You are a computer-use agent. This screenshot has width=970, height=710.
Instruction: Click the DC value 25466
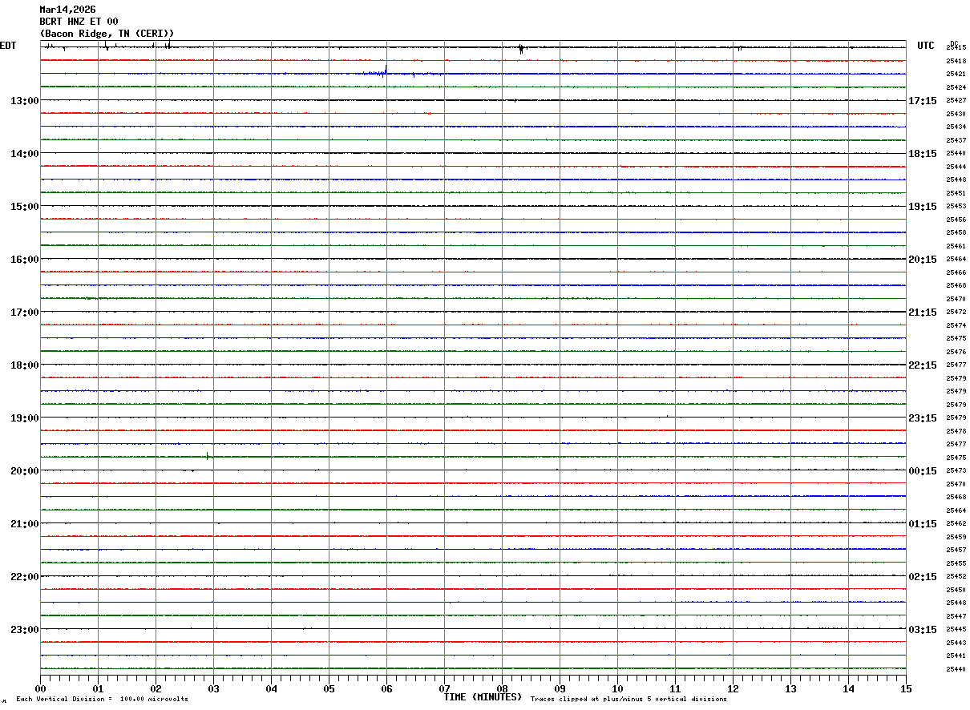click(956, 272)
